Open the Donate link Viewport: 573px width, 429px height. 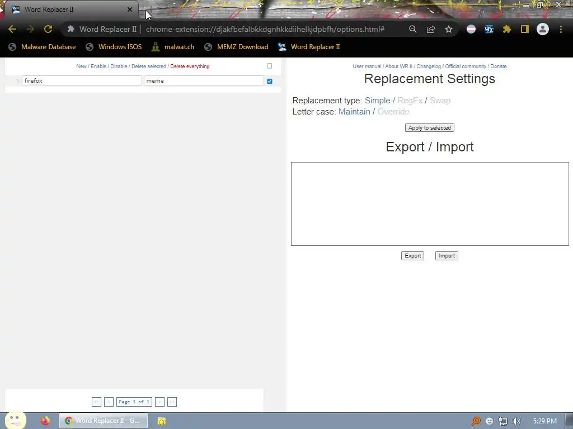point(499,66)
